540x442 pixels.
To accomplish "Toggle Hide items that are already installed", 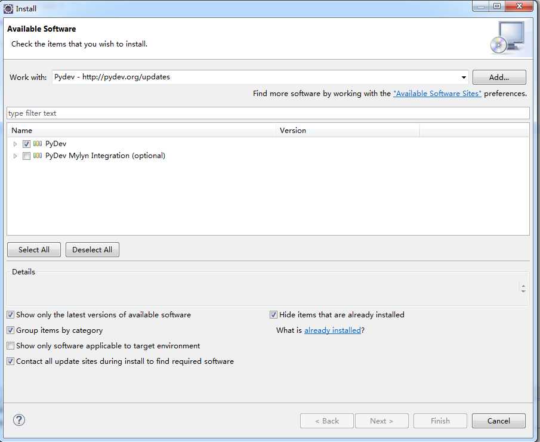I will point(273,314).
